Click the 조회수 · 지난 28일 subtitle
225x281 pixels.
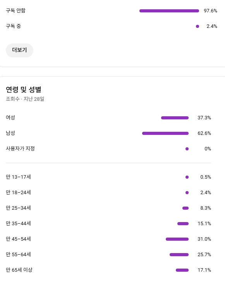[x=25, y=99]
